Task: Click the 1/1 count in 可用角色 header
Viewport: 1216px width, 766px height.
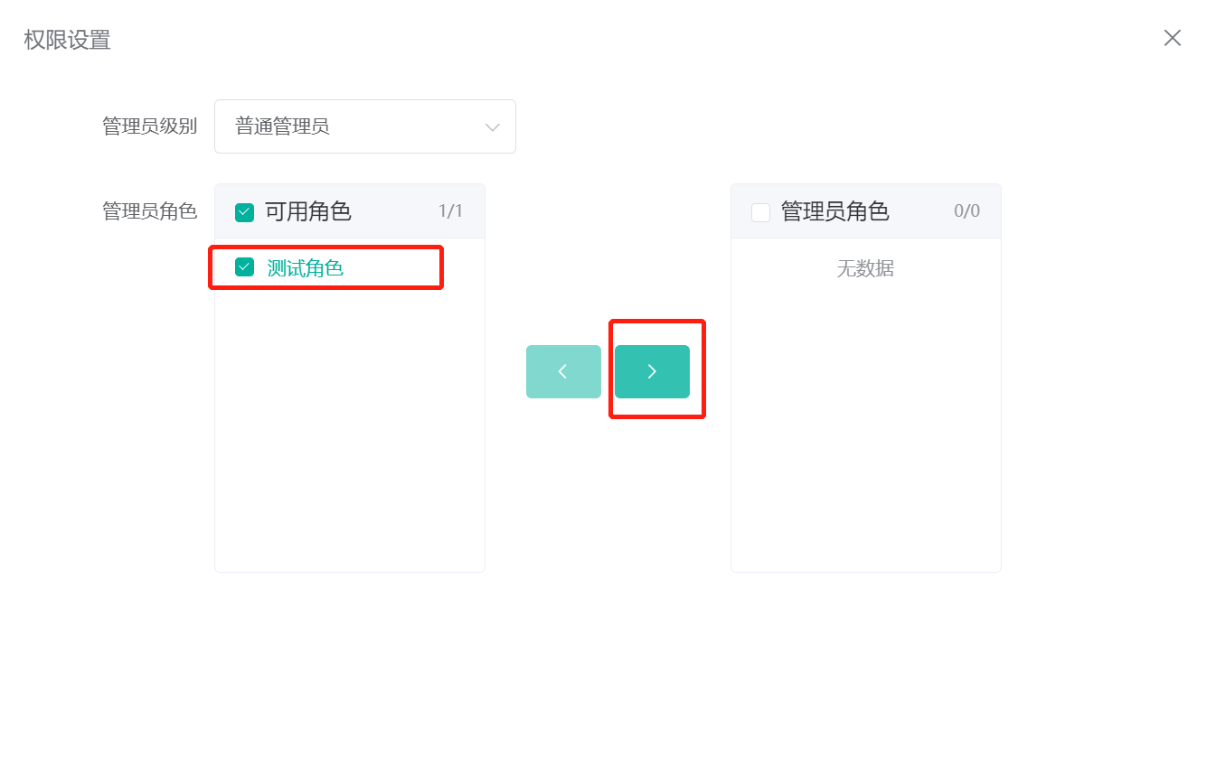Action: coord(450,211)
